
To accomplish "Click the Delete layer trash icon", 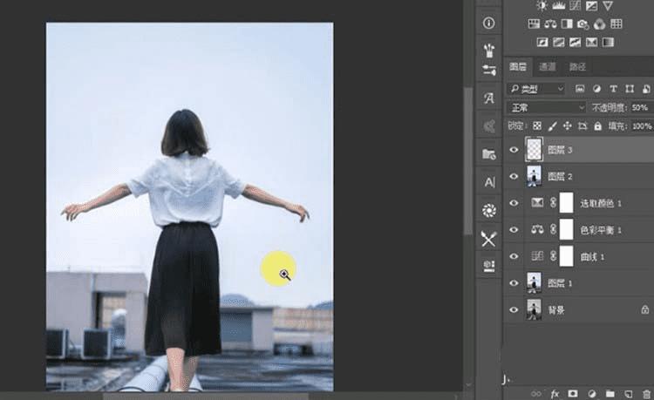I will (646, 394).
